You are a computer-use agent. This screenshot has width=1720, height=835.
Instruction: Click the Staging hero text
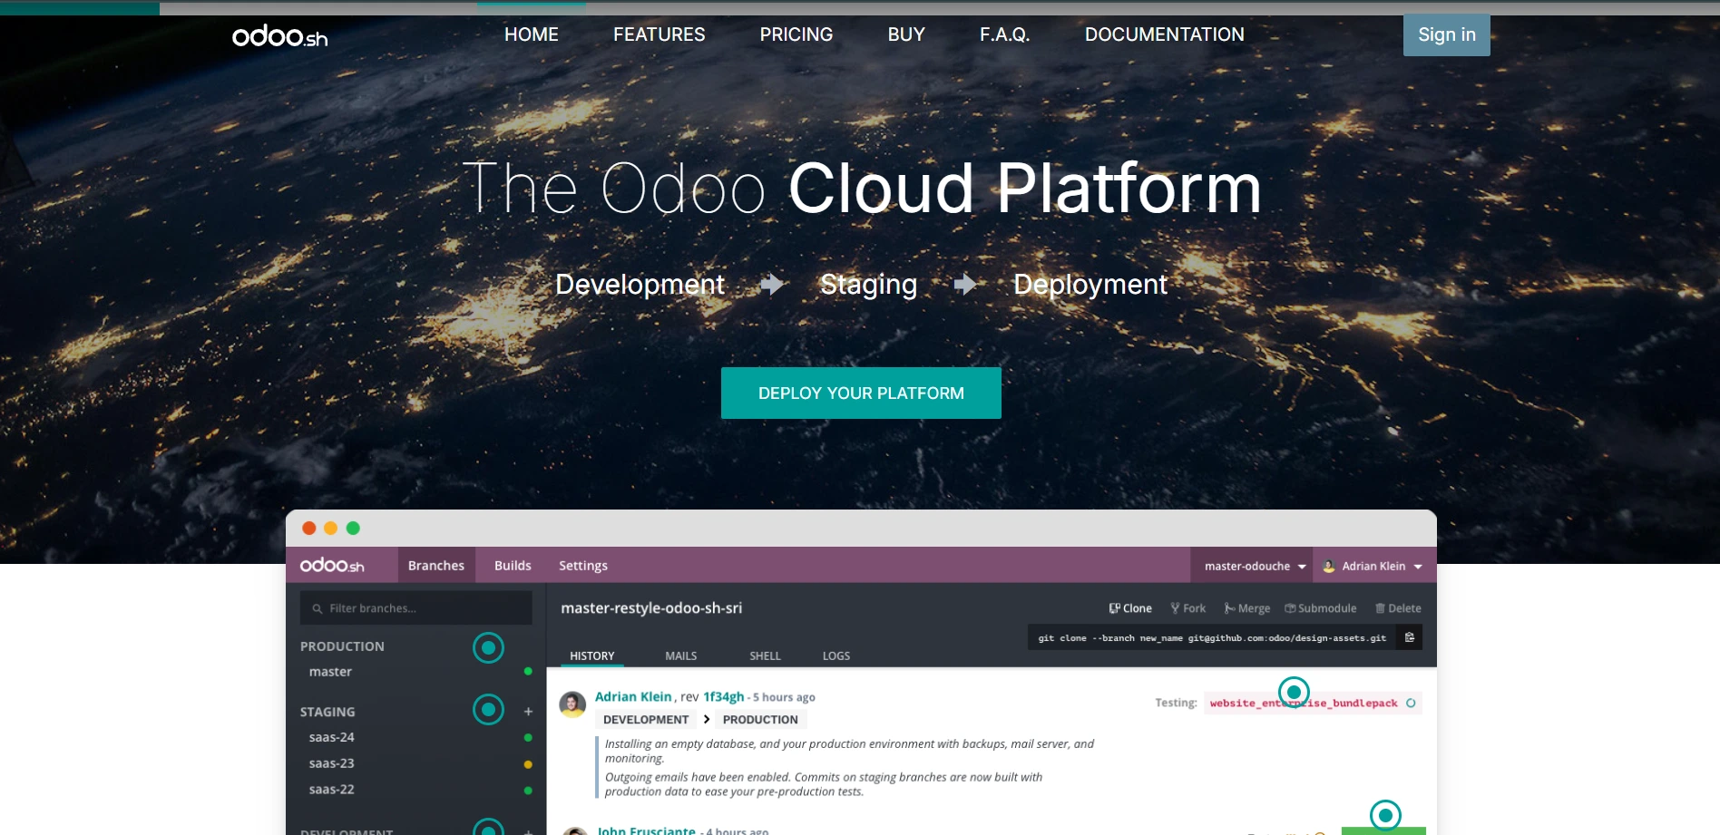click(868, 285)
